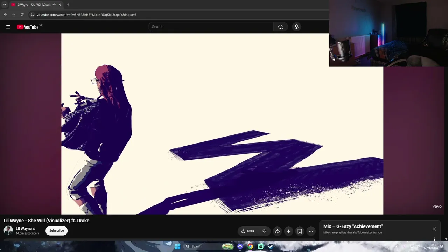Expand the tab search dropdown
Viewport: 448px width, 252px height.
(5, 5)
